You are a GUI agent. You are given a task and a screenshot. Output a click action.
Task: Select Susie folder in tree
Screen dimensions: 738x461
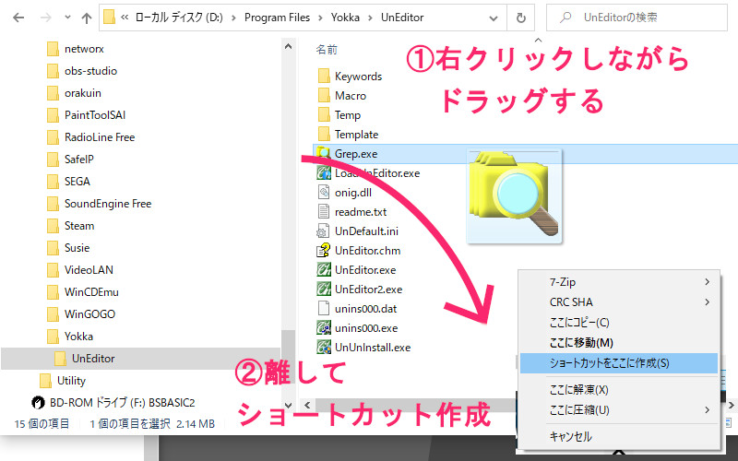pos(68,248)
